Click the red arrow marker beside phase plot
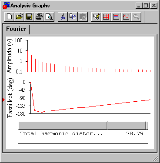Image resolution: width=160 pixels, height=163 pixels. [x=3, y=100]
